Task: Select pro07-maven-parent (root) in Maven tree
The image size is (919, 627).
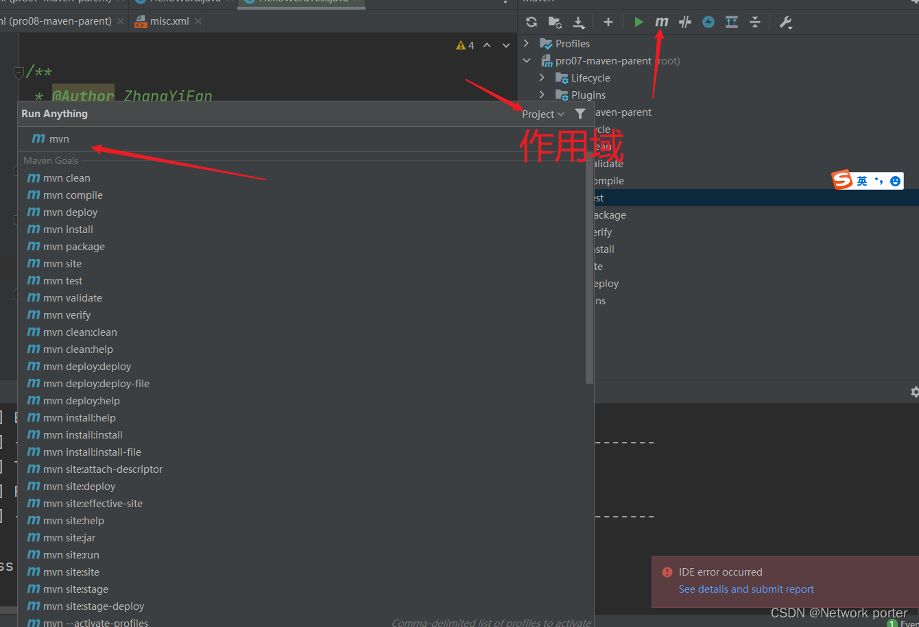Action: coord(610,60)
